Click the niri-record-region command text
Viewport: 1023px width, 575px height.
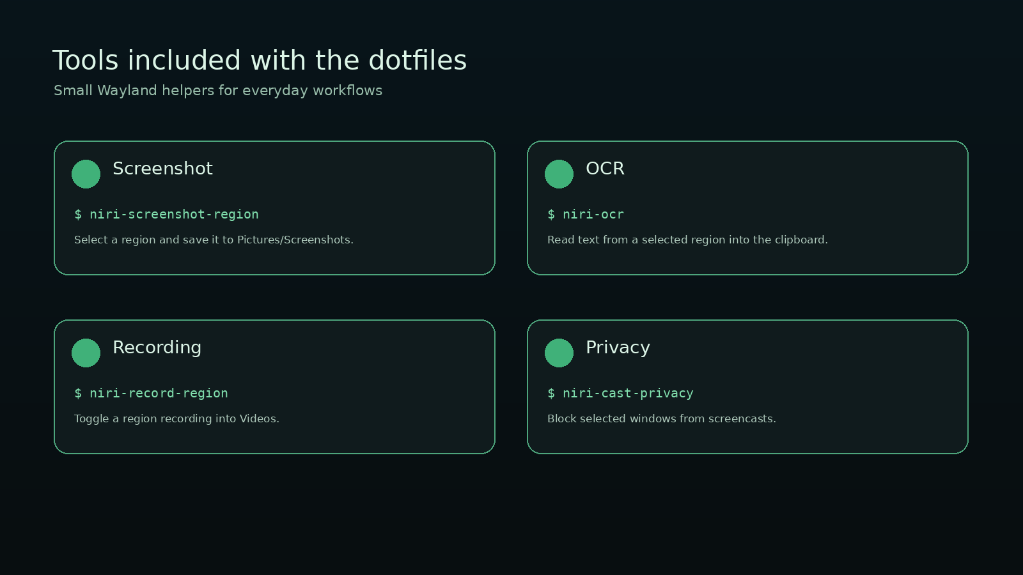tap(159, 393)
